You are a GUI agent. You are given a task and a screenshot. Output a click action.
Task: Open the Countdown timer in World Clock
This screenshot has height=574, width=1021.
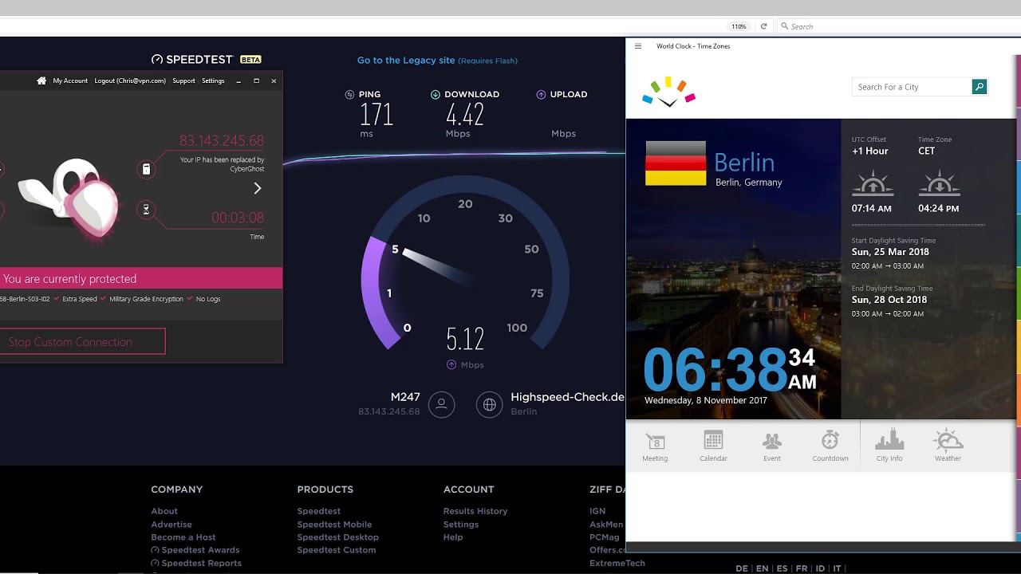tap(830, 446)
